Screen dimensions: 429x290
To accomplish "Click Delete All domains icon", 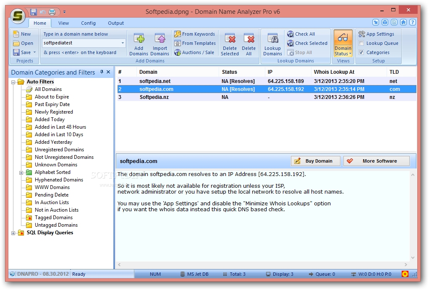I will (249, 44).
